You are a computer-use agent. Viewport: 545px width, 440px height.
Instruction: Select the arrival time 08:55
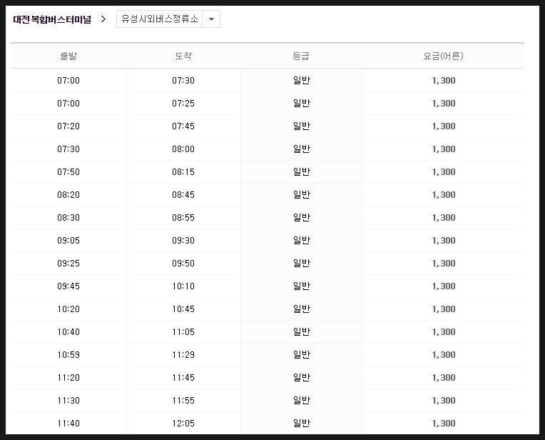click(183, 218)
